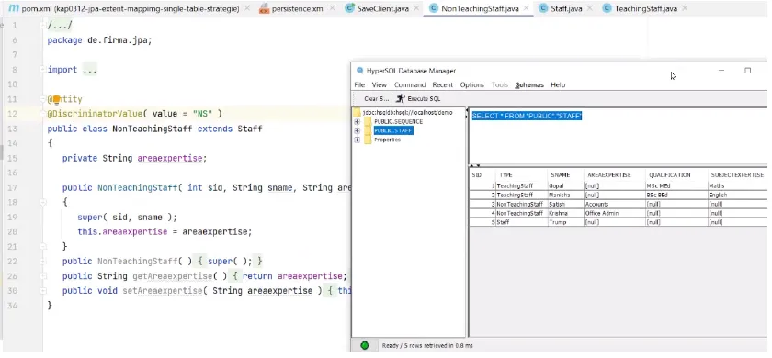772x358 pixels.
Task: Select the 'Trump' cell in results
Action: (x=565, y=222)
